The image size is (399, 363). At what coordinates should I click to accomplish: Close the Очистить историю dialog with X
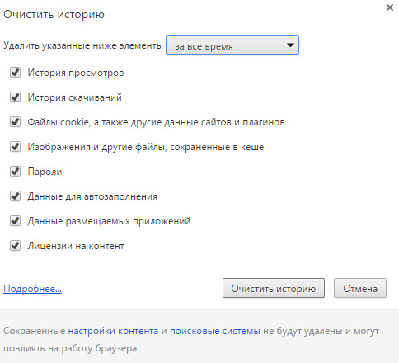[x=390, y=7]
